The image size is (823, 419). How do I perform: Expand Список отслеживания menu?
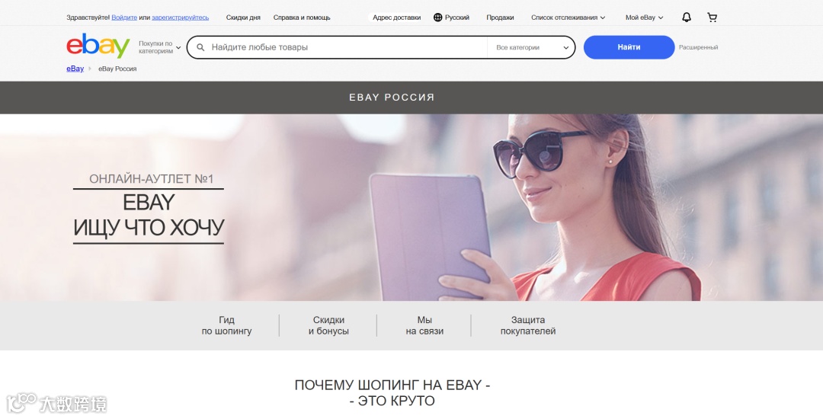[568, 18]
